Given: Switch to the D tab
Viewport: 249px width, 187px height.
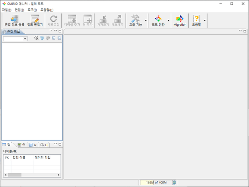Looking at the screenshot, I should (33, 145).
